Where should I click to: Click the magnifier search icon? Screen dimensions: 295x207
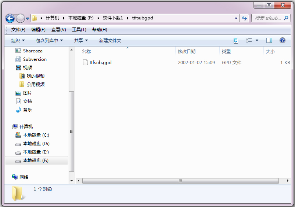(286, 18)
